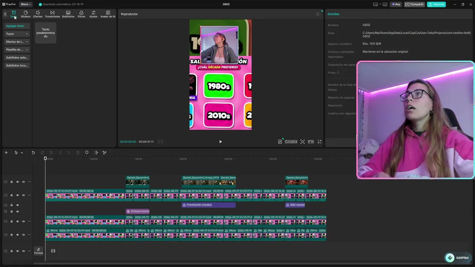This screenshot has height=267, width=475.
Task: Choose the arrow selection tool
Action: (16, 152)
